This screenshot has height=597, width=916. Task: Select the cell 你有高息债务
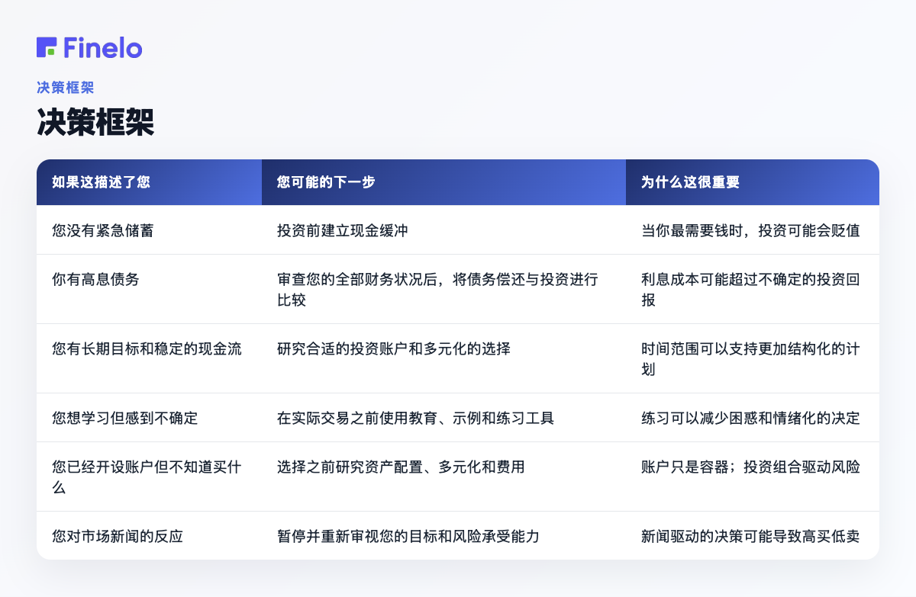coord(150,290)
